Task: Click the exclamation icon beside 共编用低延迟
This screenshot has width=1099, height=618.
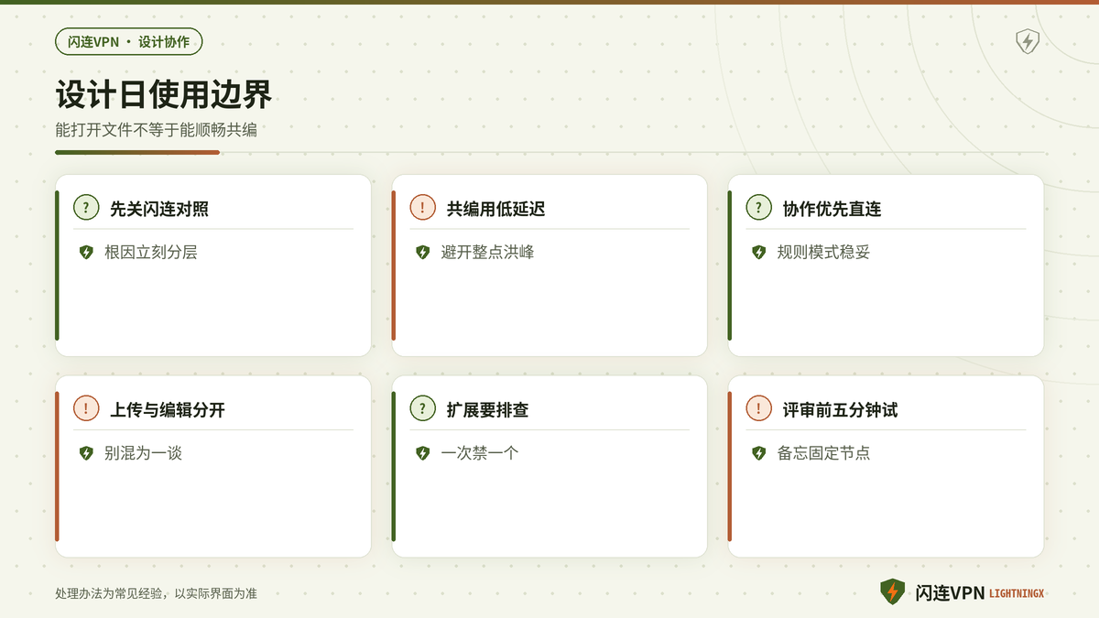Action: (x=422, y=208)
